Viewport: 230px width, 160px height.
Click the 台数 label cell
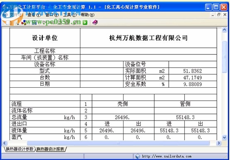[45, 77]
